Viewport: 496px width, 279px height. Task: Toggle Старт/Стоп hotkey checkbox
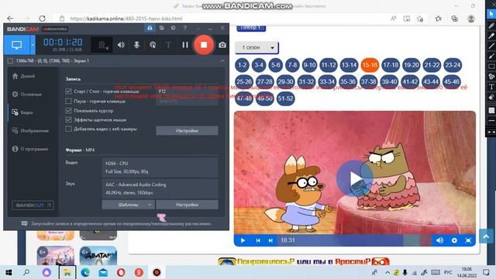point(68,91)
